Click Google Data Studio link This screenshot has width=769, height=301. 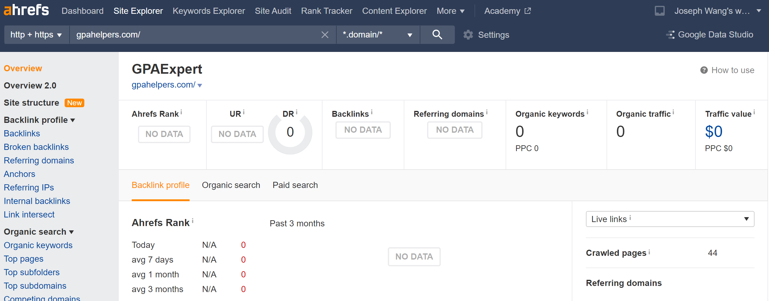tap(715, 35)
